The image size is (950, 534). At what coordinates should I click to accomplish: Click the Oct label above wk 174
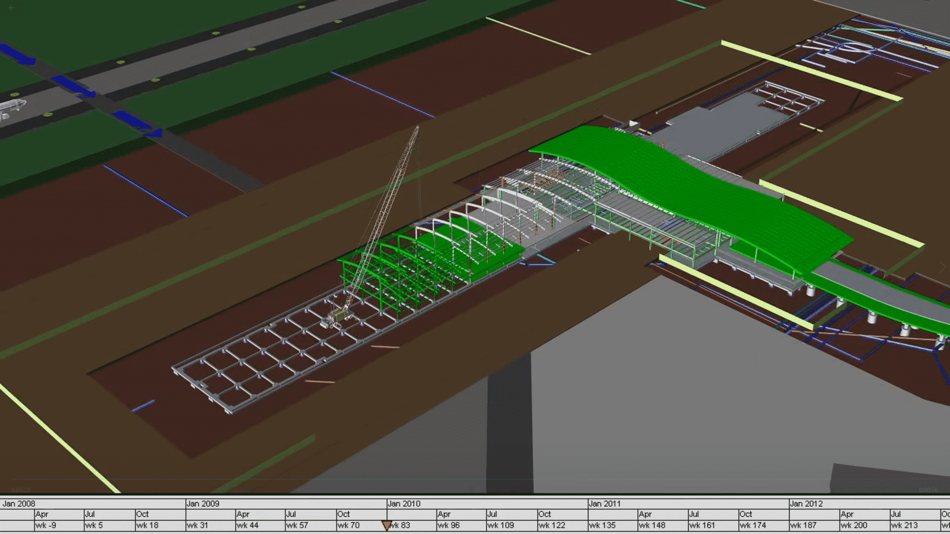pyautogui.click(x=746, y=514)
